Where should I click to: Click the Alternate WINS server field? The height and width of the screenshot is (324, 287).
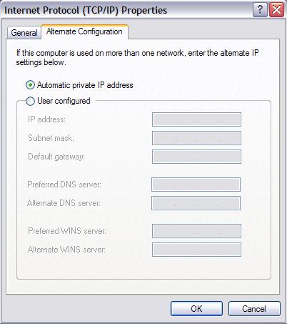coord(196,250)
